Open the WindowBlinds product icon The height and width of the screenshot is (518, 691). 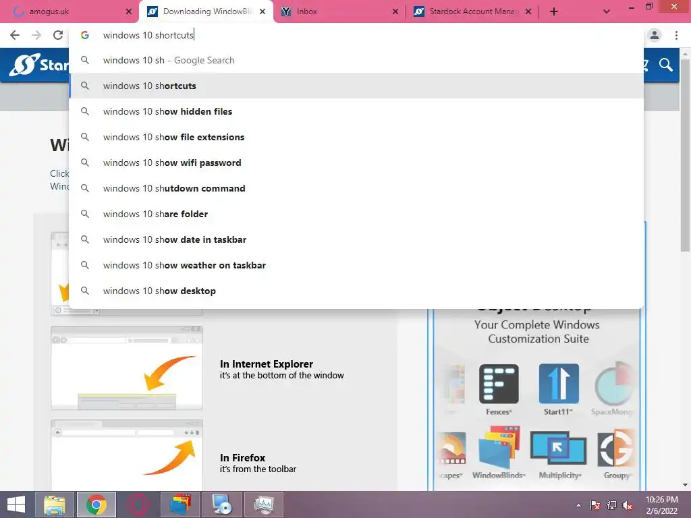[499, 447]
